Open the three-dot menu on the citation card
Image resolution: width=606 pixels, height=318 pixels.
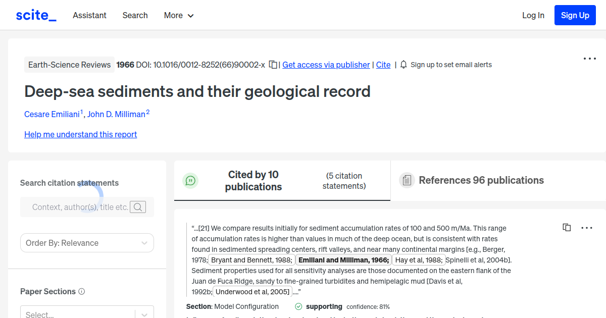coord(587,227)
